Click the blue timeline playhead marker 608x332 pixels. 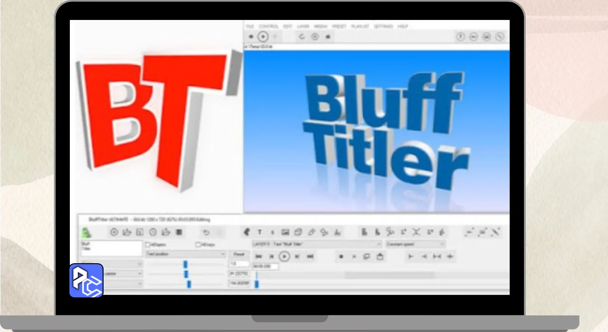click(256, 284)
